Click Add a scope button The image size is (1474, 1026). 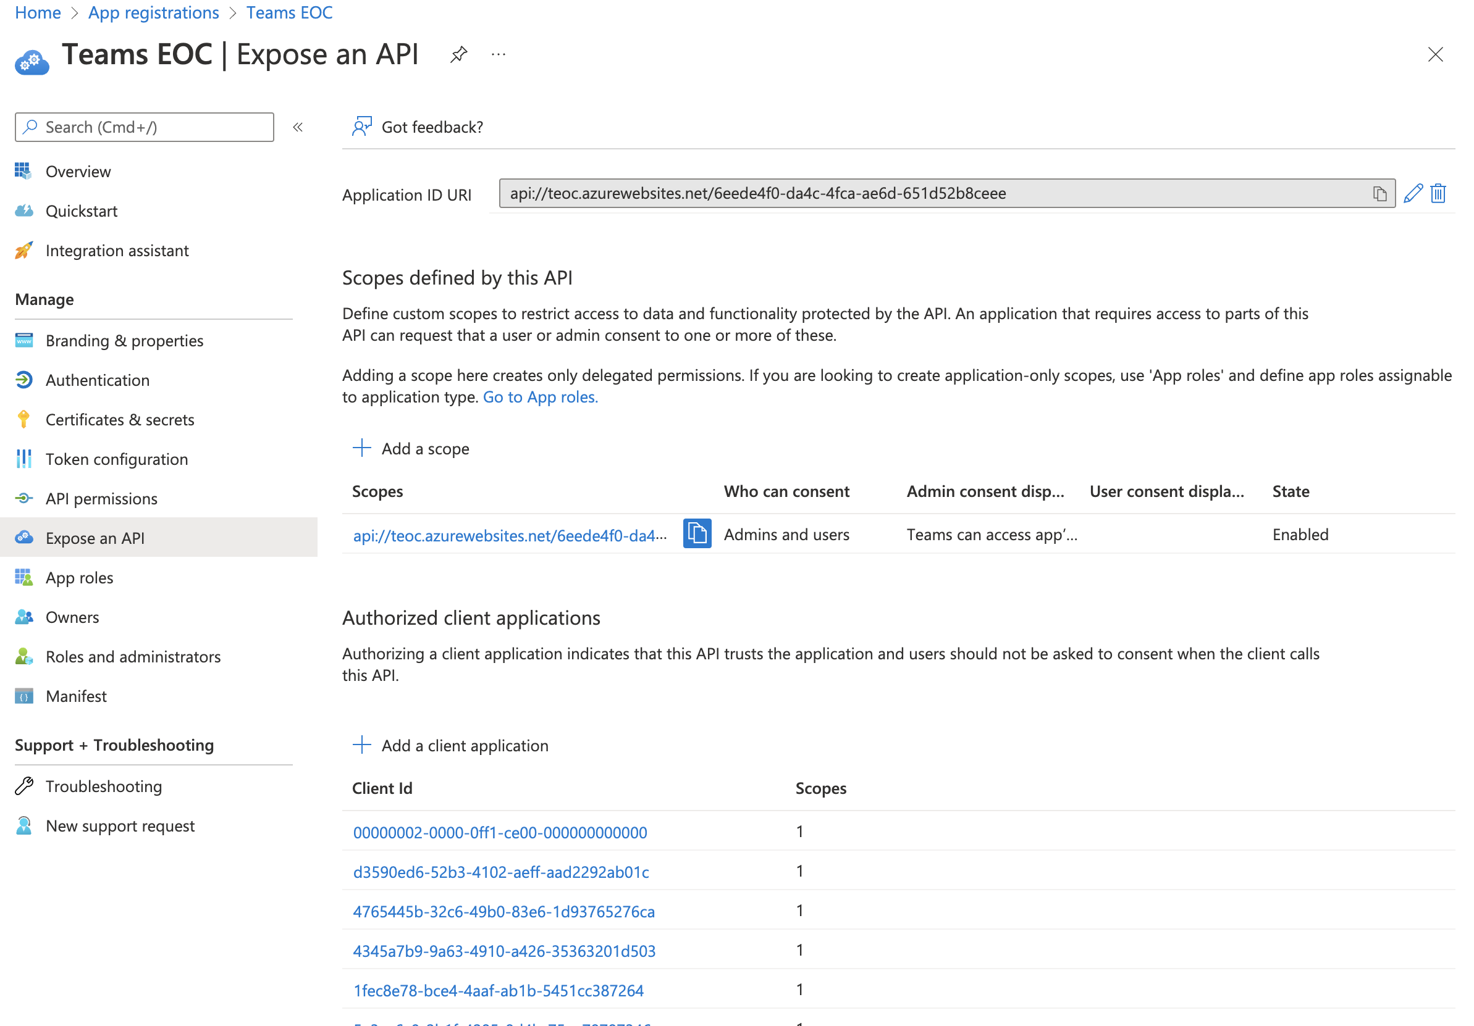(x=411, y=449)
